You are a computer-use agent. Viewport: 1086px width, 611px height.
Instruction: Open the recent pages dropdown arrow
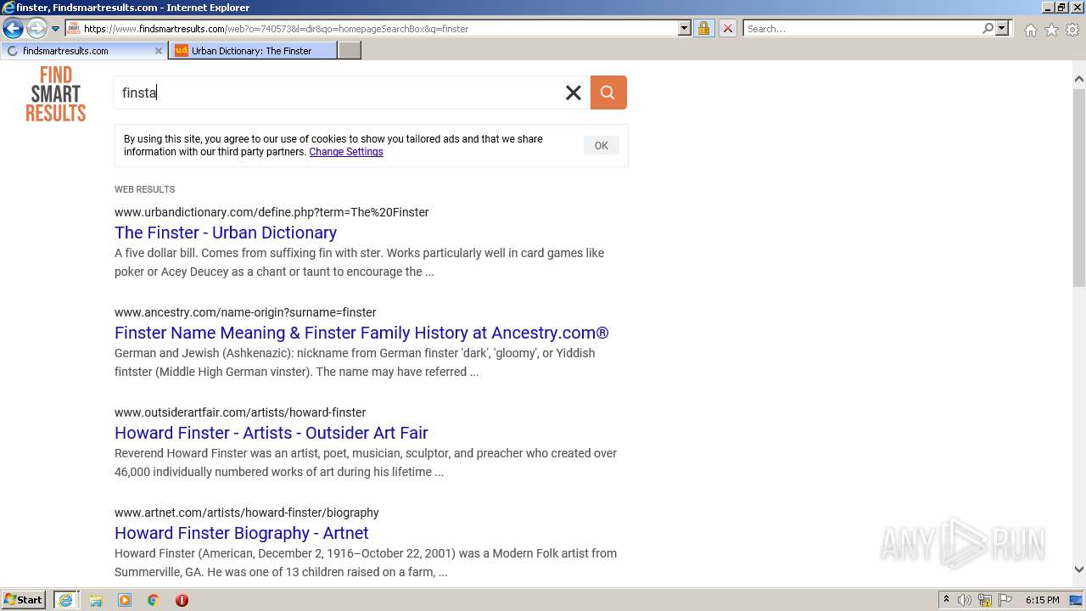click(55, 28)
